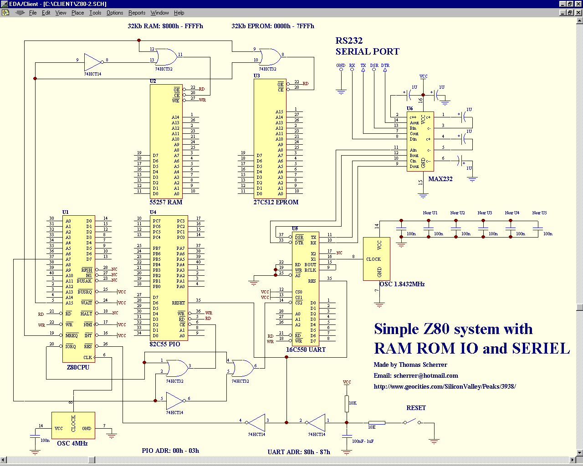Open the File menu
This screenshot has width=583, height=466.
click(33, 13)
